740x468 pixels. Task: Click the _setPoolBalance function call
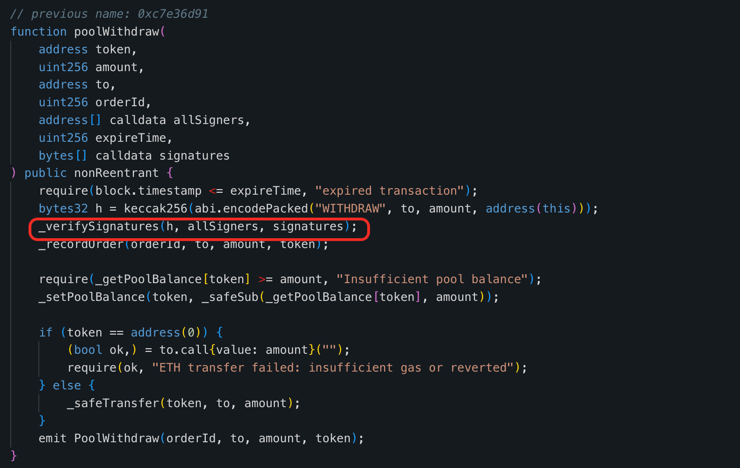coord(92,297)
